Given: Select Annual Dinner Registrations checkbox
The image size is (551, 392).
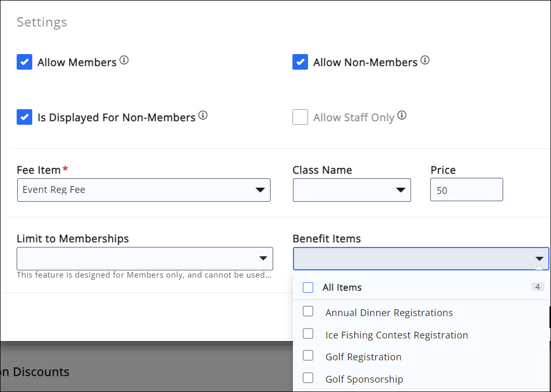Looking at the screenshot, I should point(308,311).
